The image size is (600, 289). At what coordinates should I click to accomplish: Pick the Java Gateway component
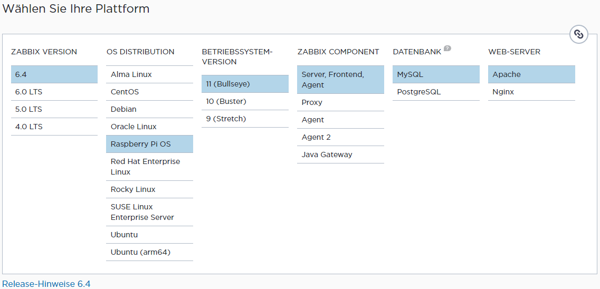click(340, 155)
